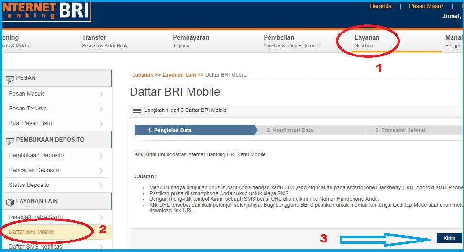Open the Pesan Masuk top link
The width and height of the screenshot is (464, 252).
tap(426, 6)
